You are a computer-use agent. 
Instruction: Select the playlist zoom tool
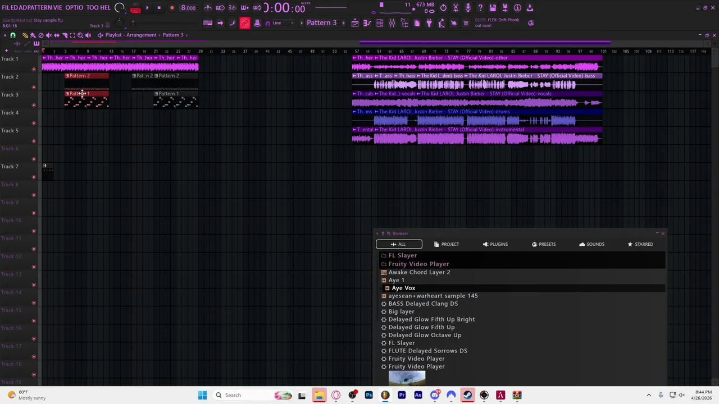[x=80, y=35]
